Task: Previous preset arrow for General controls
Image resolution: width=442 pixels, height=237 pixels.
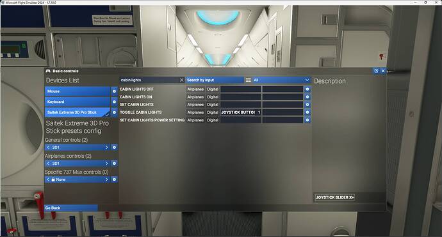Action: tap(48, 148)
